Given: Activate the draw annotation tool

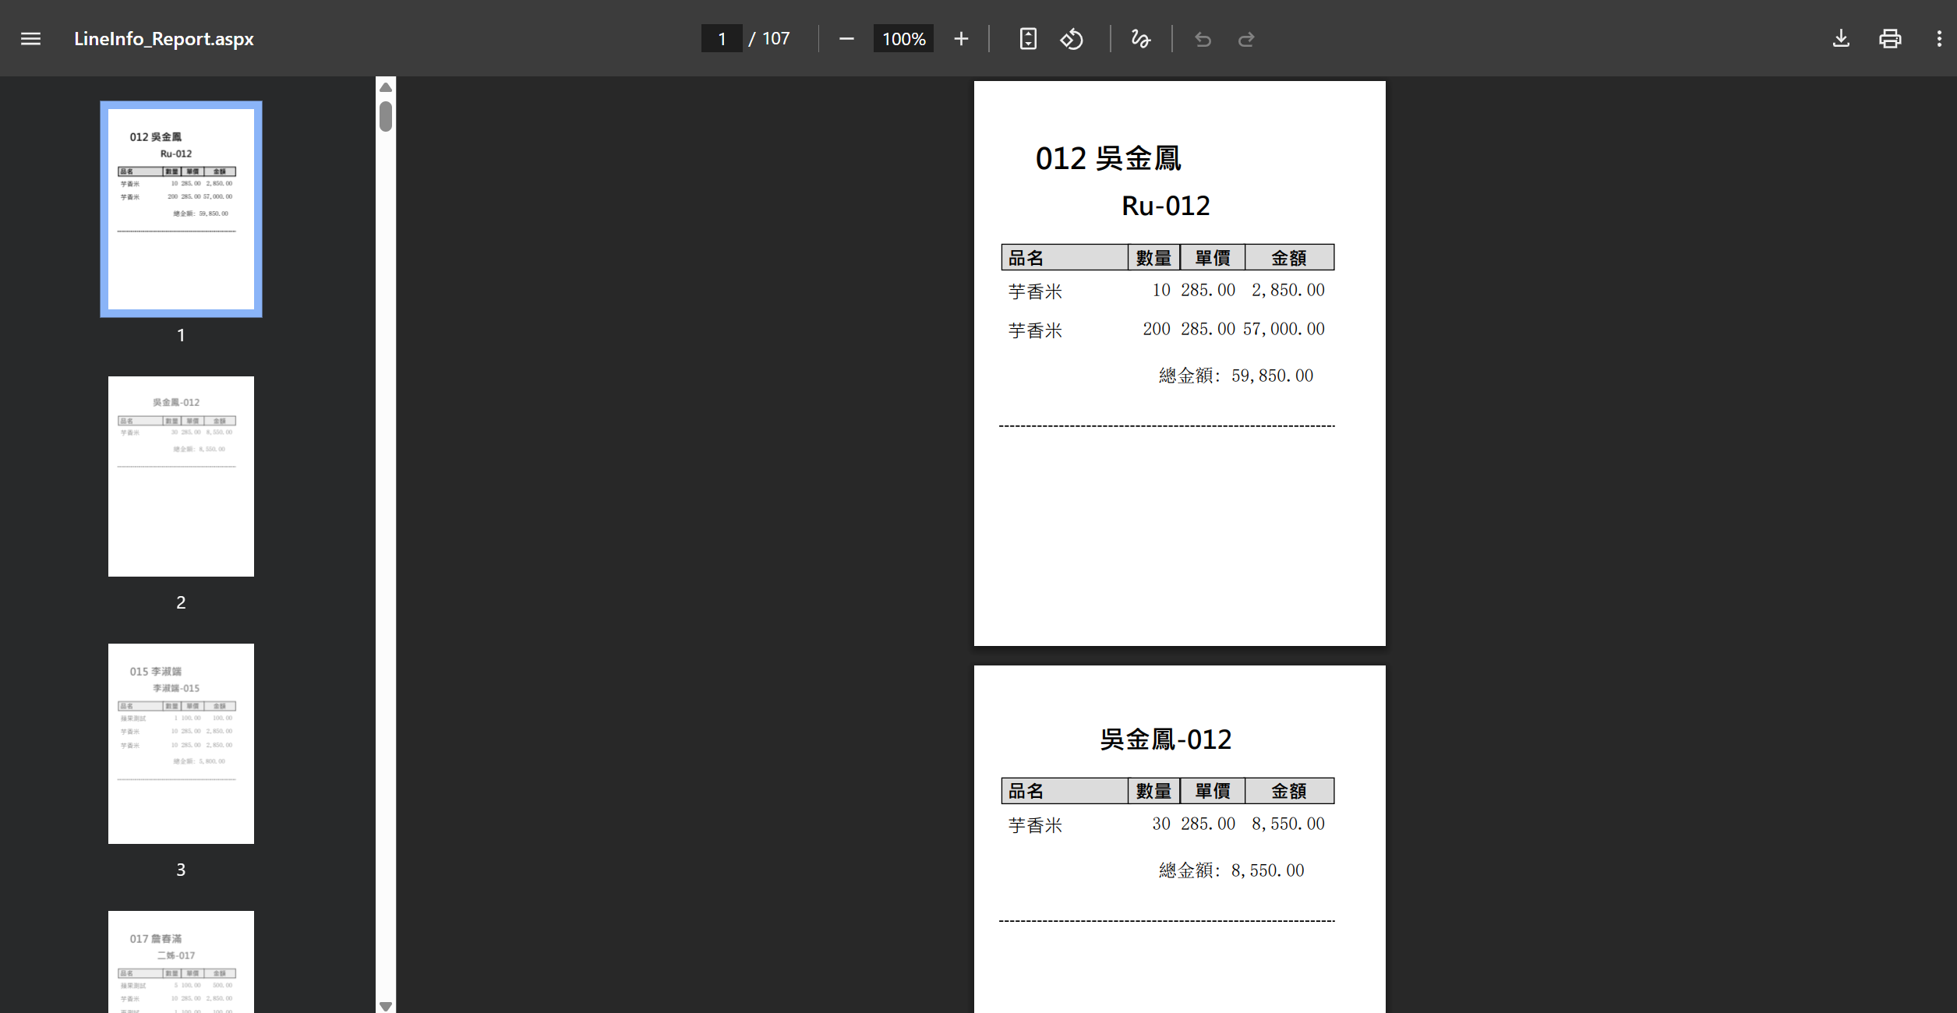Looking at the screenshot, I should tap(1140, 39).
